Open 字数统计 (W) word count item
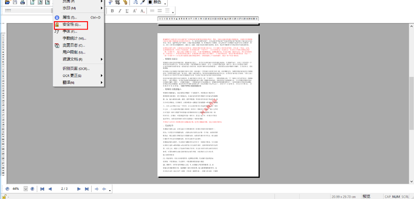The width and height of the screenshot is (414, 199). point(79,38)
